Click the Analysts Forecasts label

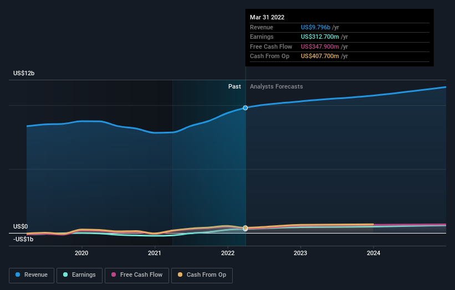[276, 86]
